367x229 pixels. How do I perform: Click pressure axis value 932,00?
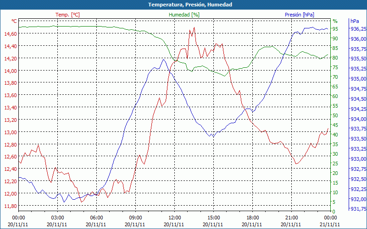358,199
